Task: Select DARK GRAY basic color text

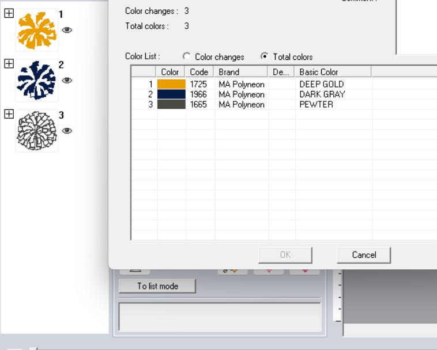Action: [x=322, y=94]
